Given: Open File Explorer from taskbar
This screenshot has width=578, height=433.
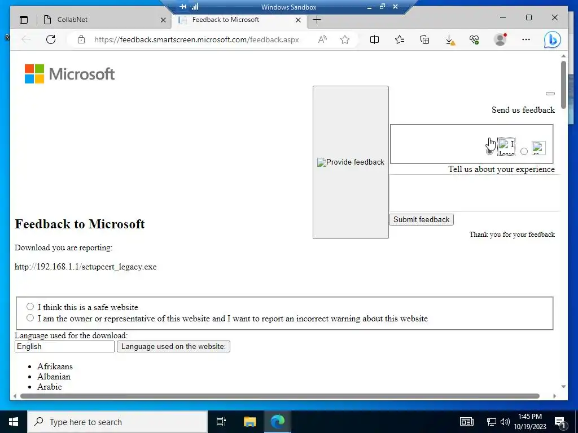Looking at the screenshot, I should click(x=249, y=422).
